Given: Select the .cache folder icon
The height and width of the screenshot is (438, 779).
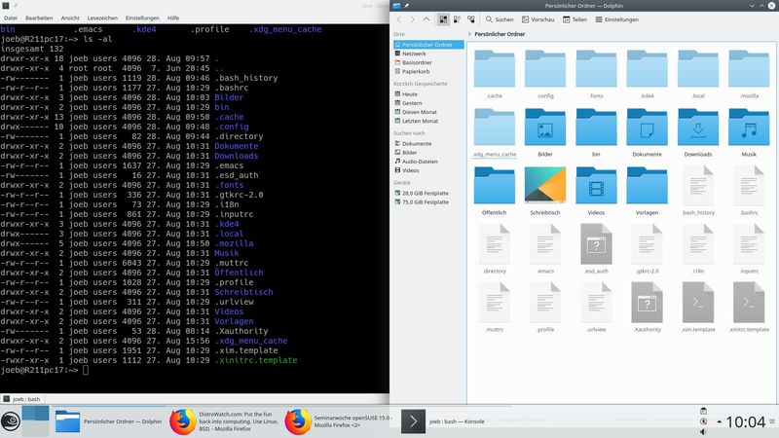Looking at the screenshot, I should point(495,69).
